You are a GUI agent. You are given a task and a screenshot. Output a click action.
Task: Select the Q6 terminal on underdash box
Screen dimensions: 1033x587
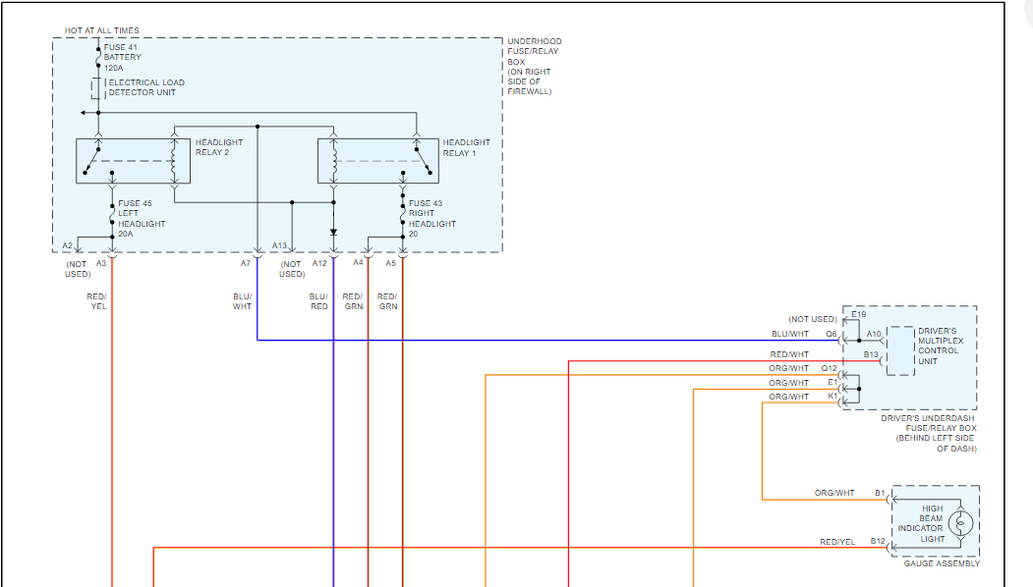coord(832,334)
